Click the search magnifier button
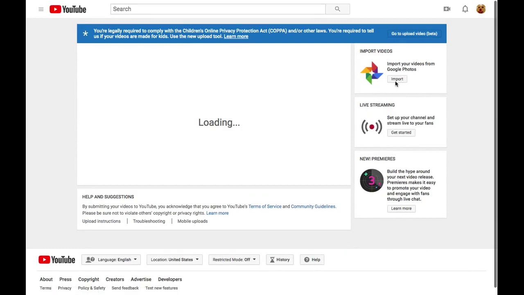The height and width of the screenshot is (295, 524). click(337, 9)
